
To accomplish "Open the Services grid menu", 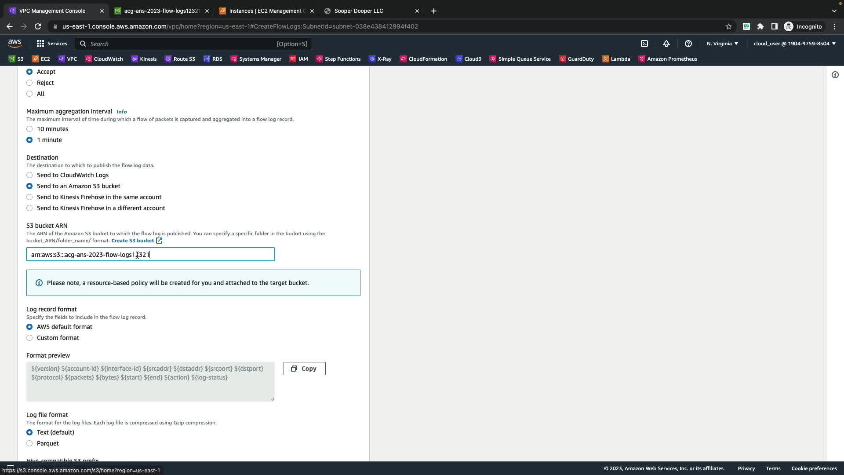I will (52, 44).
